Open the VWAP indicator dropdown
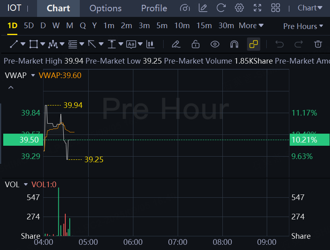Image resolution: width=330 pixels, height=250 pixels. point(33,75)
